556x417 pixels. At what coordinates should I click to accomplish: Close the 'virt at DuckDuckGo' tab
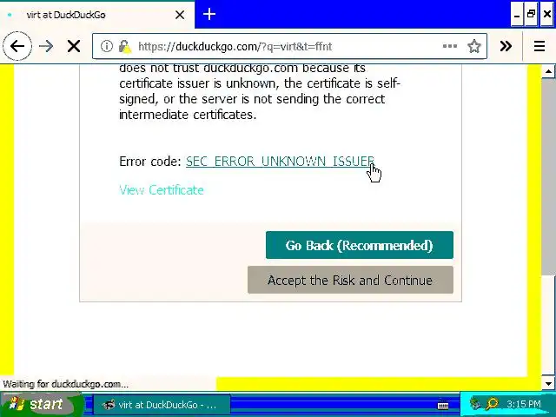(180, 15)
